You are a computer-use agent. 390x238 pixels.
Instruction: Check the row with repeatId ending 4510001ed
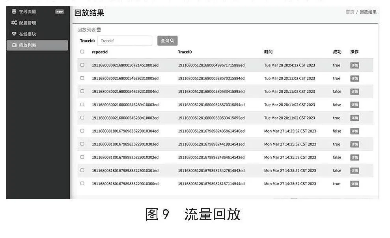pyautogui.click(x=82, y=65)
